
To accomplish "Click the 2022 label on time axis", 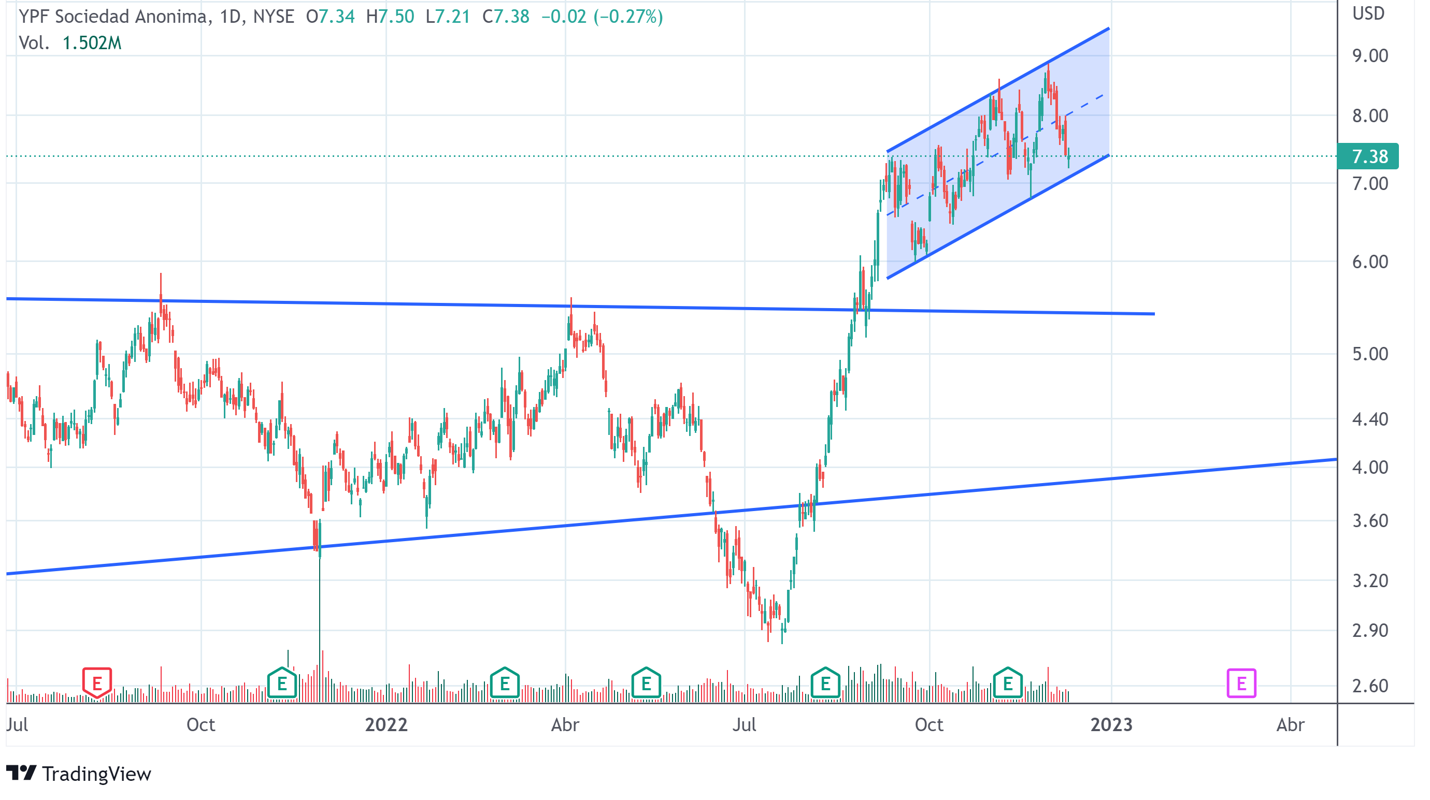I will coord(387,724).
